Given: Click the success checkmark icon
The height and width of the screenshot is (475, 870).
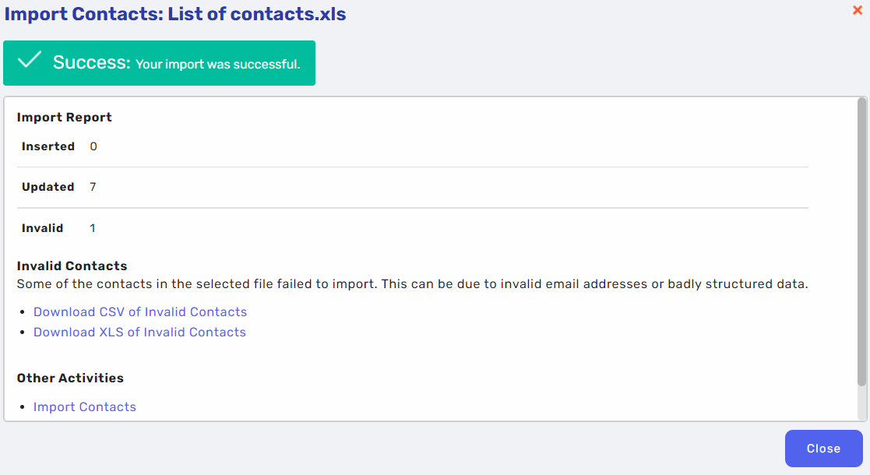Looking at the screenshot, I should (x=30, y=59).
